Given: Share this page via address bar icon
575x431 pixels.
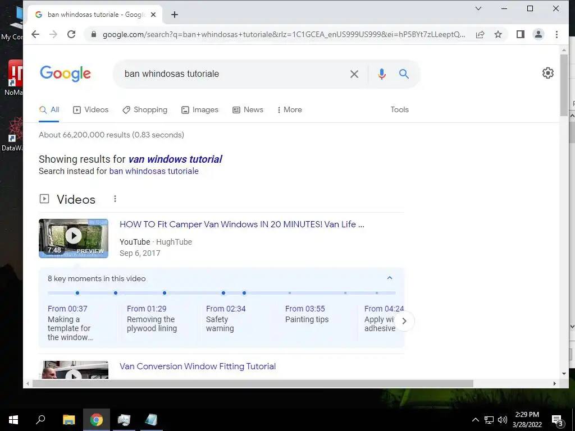Looking at the screenshot, I should 480,34.
